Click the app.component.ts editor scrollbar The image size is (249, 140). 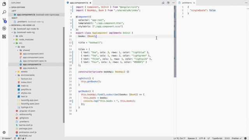[175, 42]
